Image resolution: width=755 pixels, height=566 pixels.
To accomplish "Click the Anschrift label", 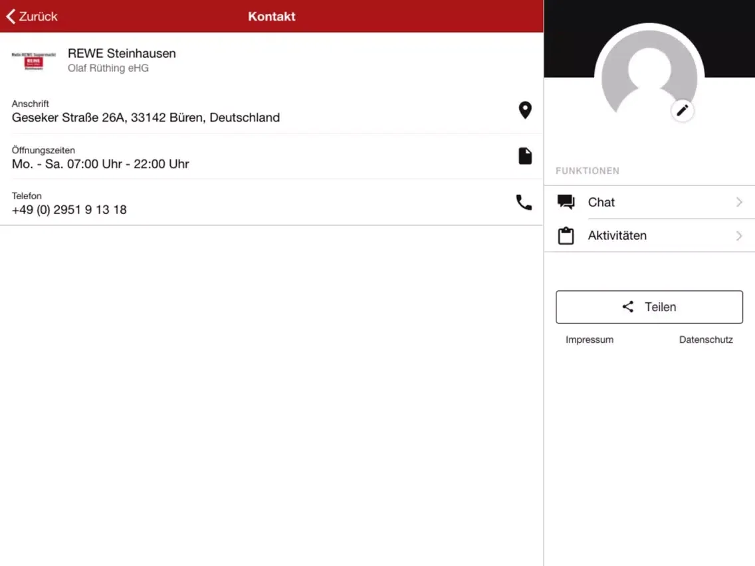I will [x=31, y=104].
